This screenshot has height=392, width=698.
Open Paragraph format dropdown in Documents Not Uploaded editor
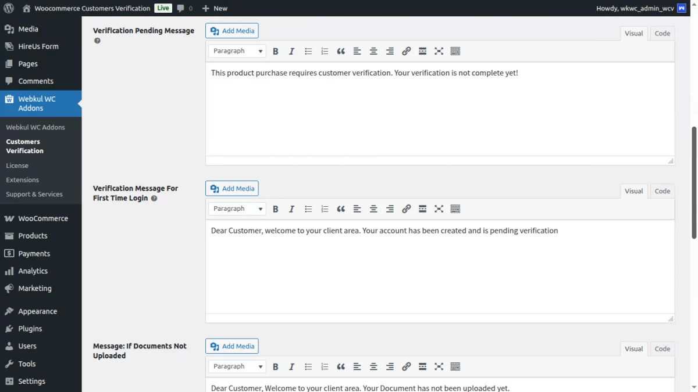[237, 366]
